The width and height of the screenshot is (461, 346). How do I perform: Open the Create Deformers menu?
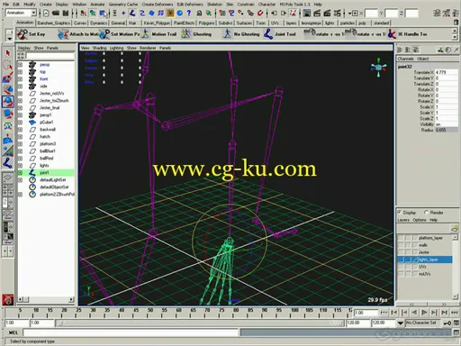click(158, 5)
